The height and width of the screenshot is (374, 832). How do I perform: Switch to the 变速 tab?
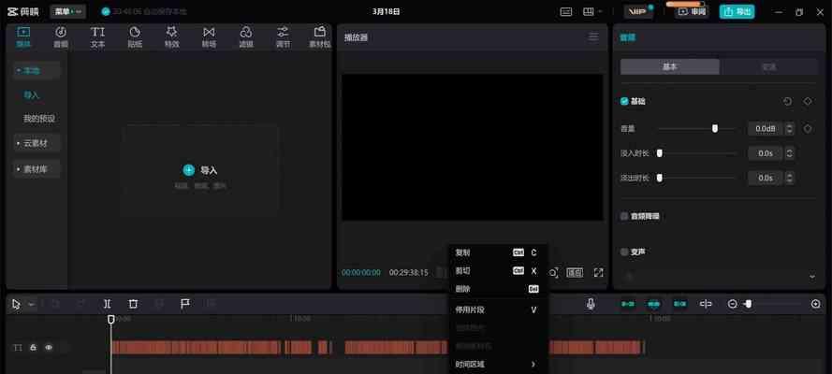769,66
